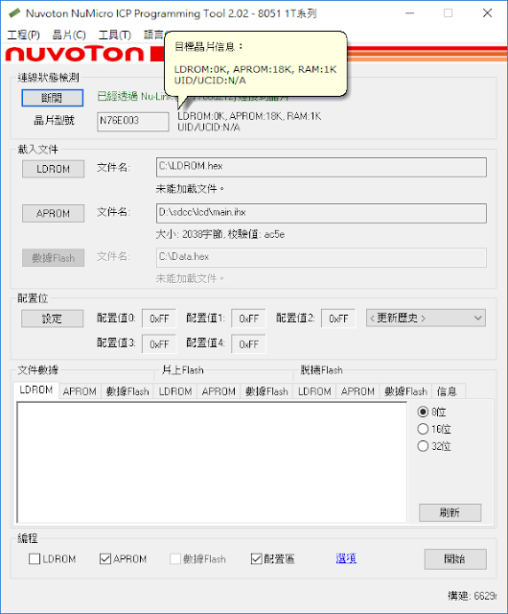Click the LDROM '未能加載文件' status text
Viewport: 508px width, 614px height.
click(190, 189)
